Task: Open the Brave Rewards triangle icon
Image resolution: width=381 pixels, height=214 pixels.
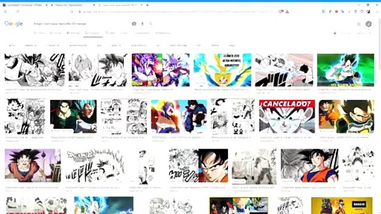Action: point(287,12)
